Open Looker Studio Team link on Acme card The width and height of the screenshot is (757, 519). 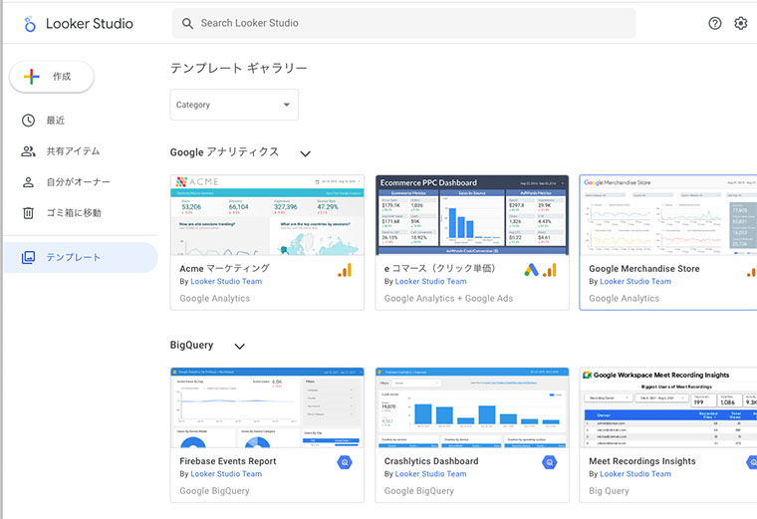click(226, 282)
